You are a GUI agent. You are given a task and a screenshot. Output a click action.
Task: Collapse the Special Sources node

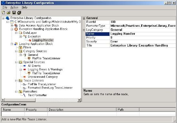pos(16,62)
